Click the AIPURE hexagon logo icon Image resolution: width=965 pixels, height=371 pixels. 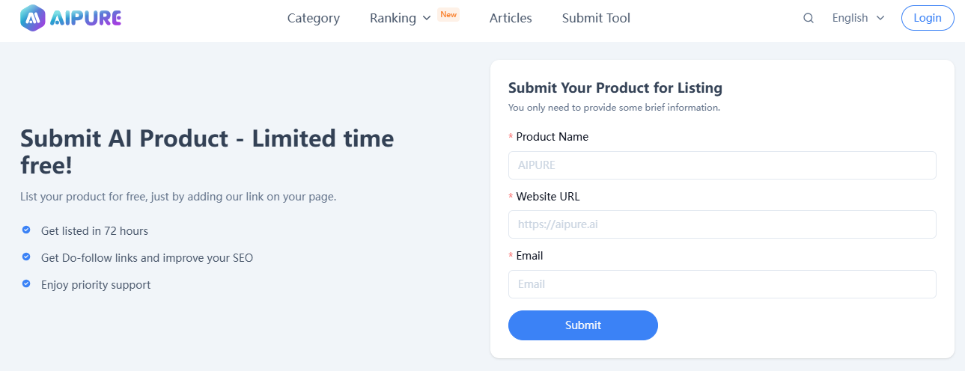click(32, 17)
